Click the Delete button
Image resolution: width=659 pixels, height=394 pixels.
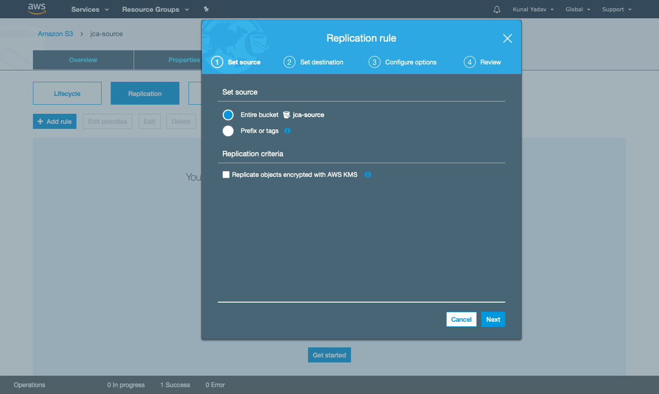(181, 122)
